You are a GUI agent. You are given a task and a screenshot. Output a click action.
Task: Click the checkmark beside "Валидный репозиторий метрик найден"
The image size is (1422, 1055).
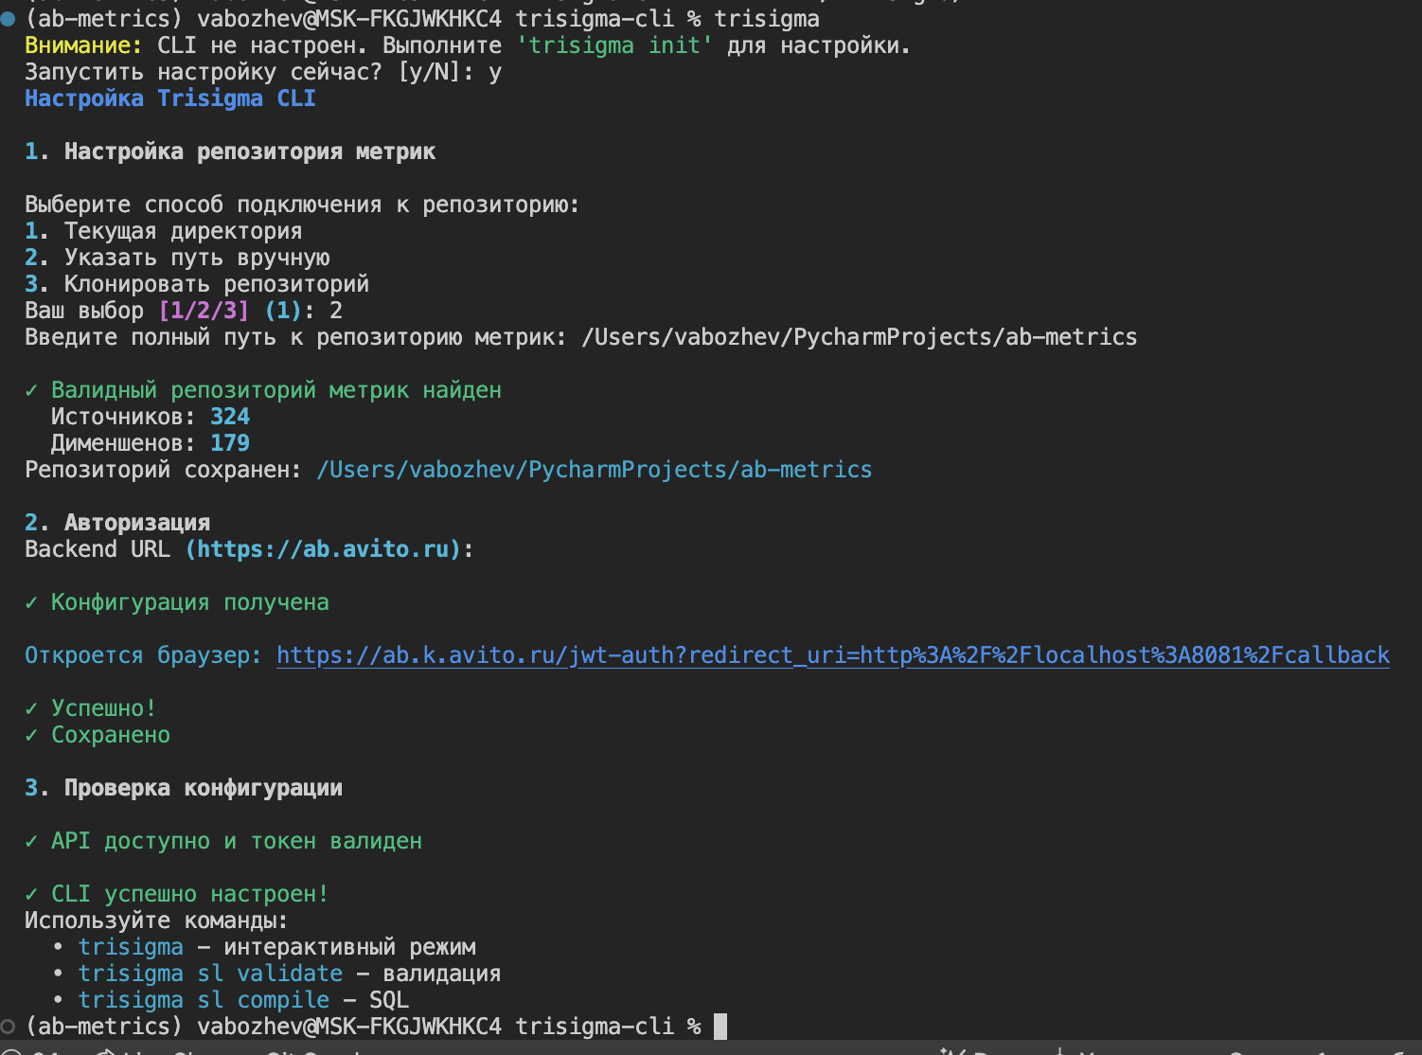[x=30, y=389]
